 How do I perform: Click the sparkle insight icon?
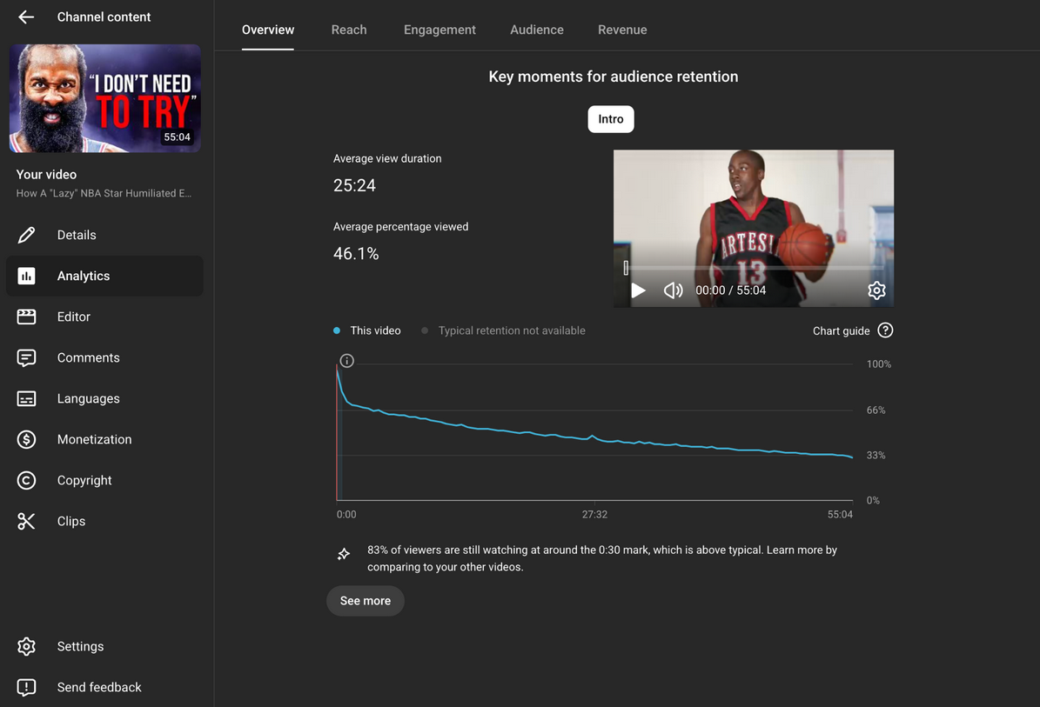344,554
